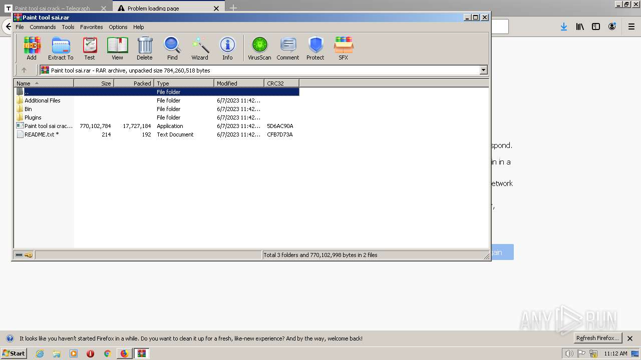Viewport: 641px width, 360px height.
Task: Go up one folder level arrow
Action: [x=24, y=70]
